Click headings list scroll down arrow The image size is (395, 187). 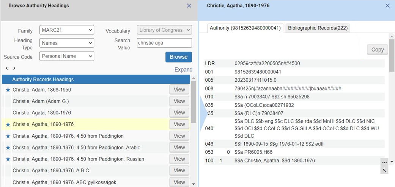[194, 184]
